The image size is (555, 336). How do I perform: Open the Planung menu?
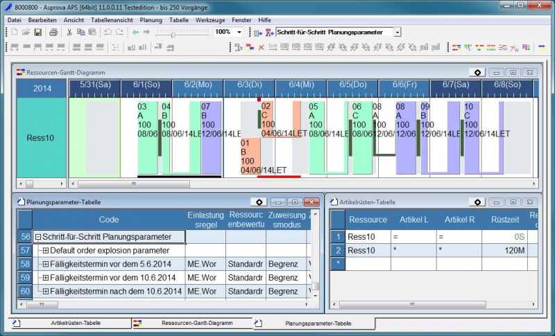pos(151,20)
